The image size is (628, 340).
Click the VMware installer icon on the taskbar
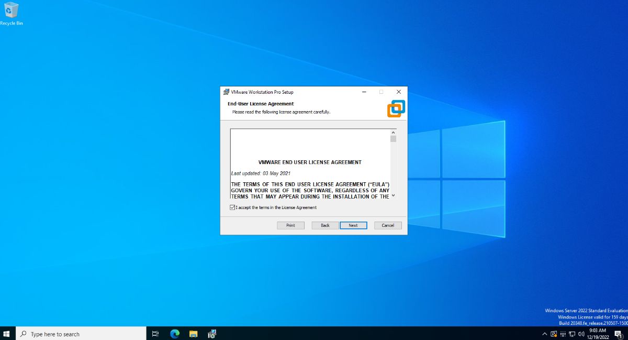(x=211, y=334)
